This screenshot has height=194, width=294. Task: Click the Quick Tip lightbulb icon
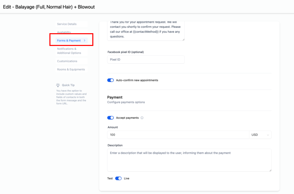58,85
